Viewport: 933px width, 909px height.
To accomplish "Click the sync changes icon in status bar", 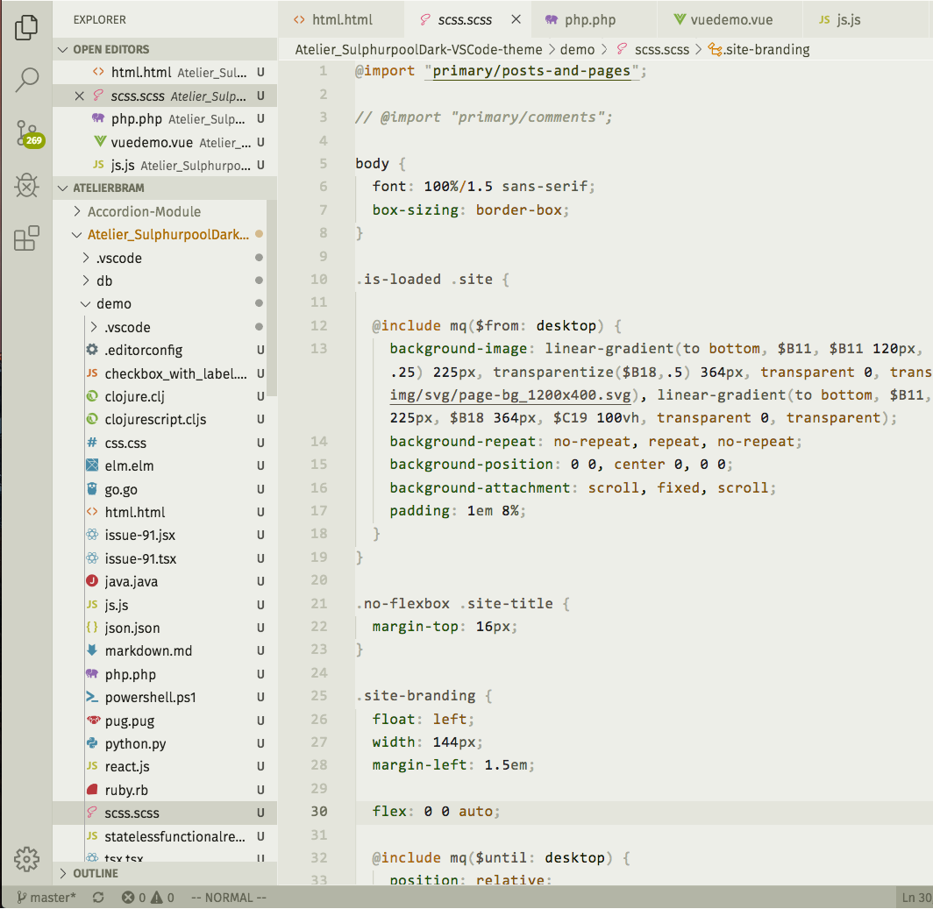I will coord(98,898).
